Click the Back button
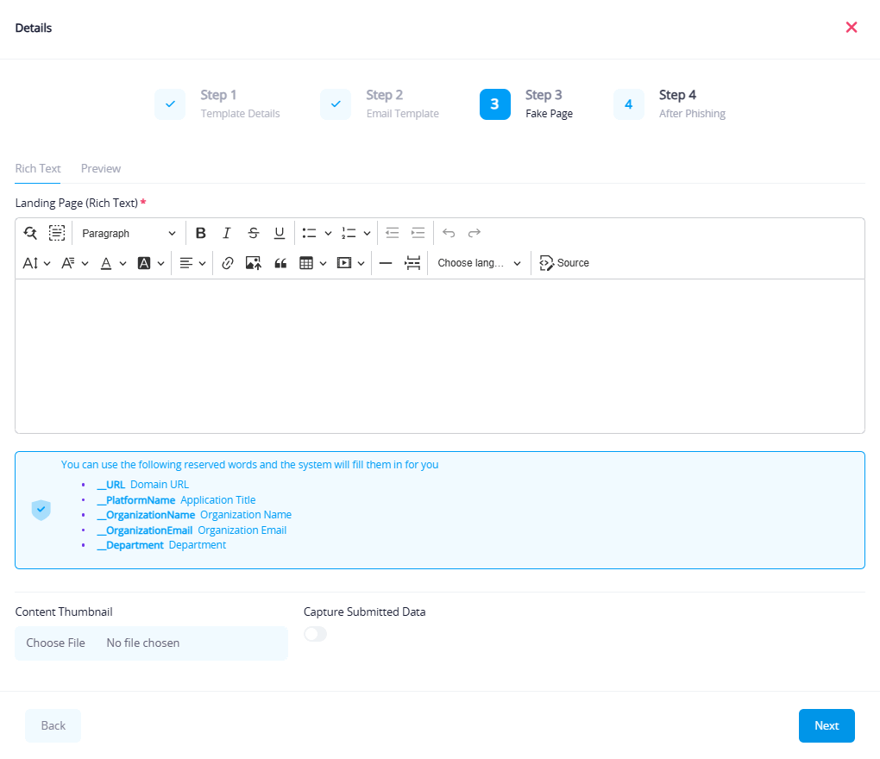The width and height of the screenshot is (880, 759). pos(53,725)
